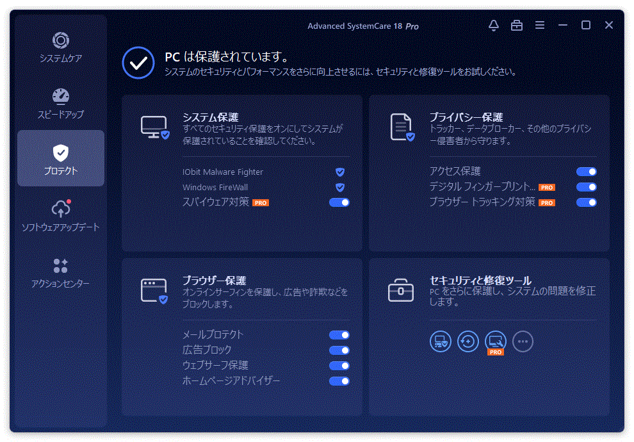Open the hamburger menu icon

click(539, 26)
